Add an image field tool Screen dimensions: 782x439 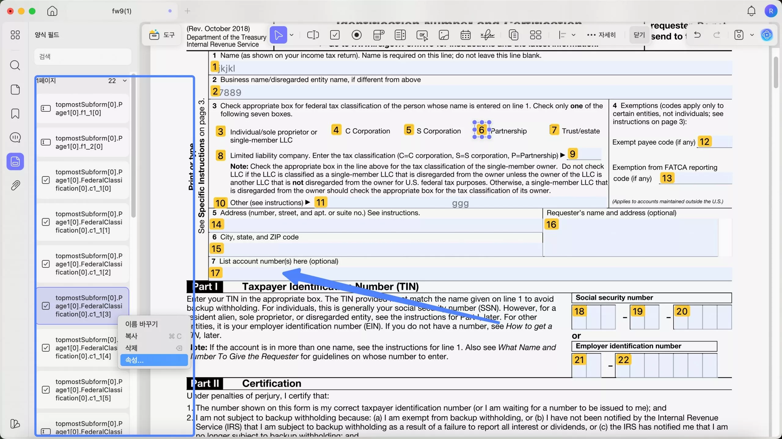(444, 35)
